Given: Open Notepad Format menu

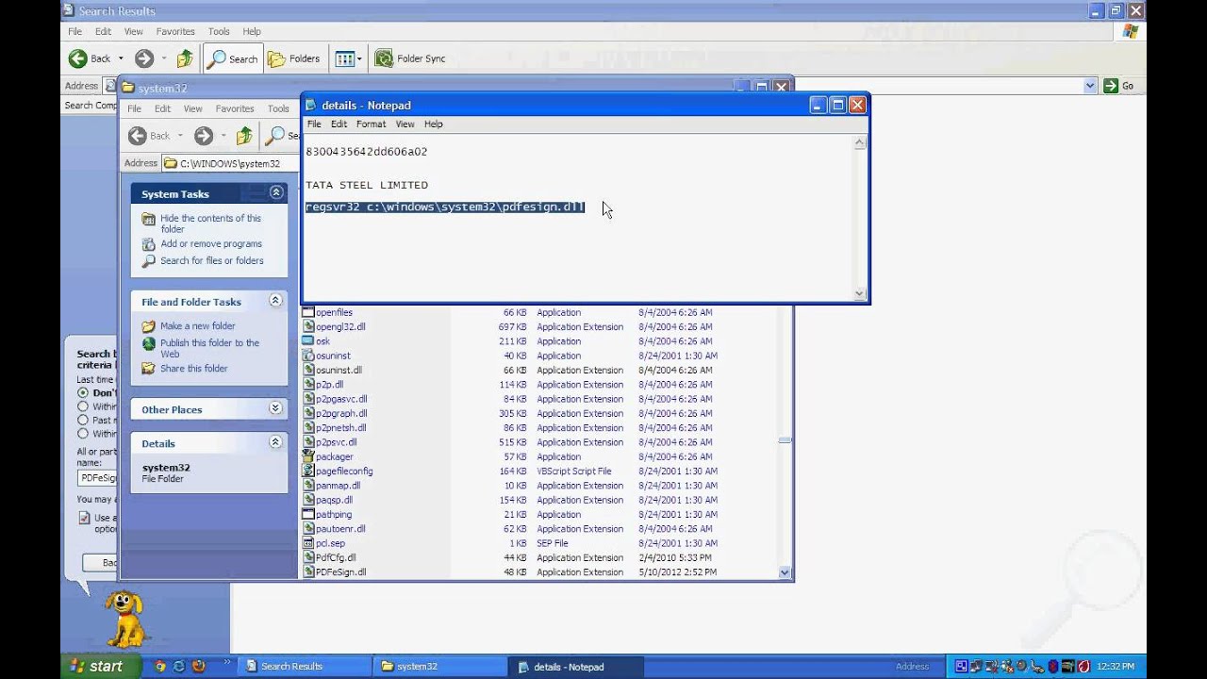Looking at the screenshot, I should tap(371, 124).
